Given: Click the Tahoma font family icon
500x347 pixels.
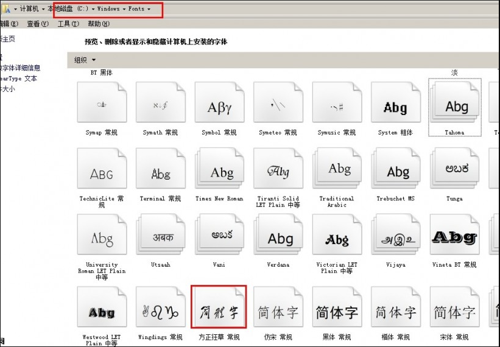Looking at the screenshot, I should (455, 102).
